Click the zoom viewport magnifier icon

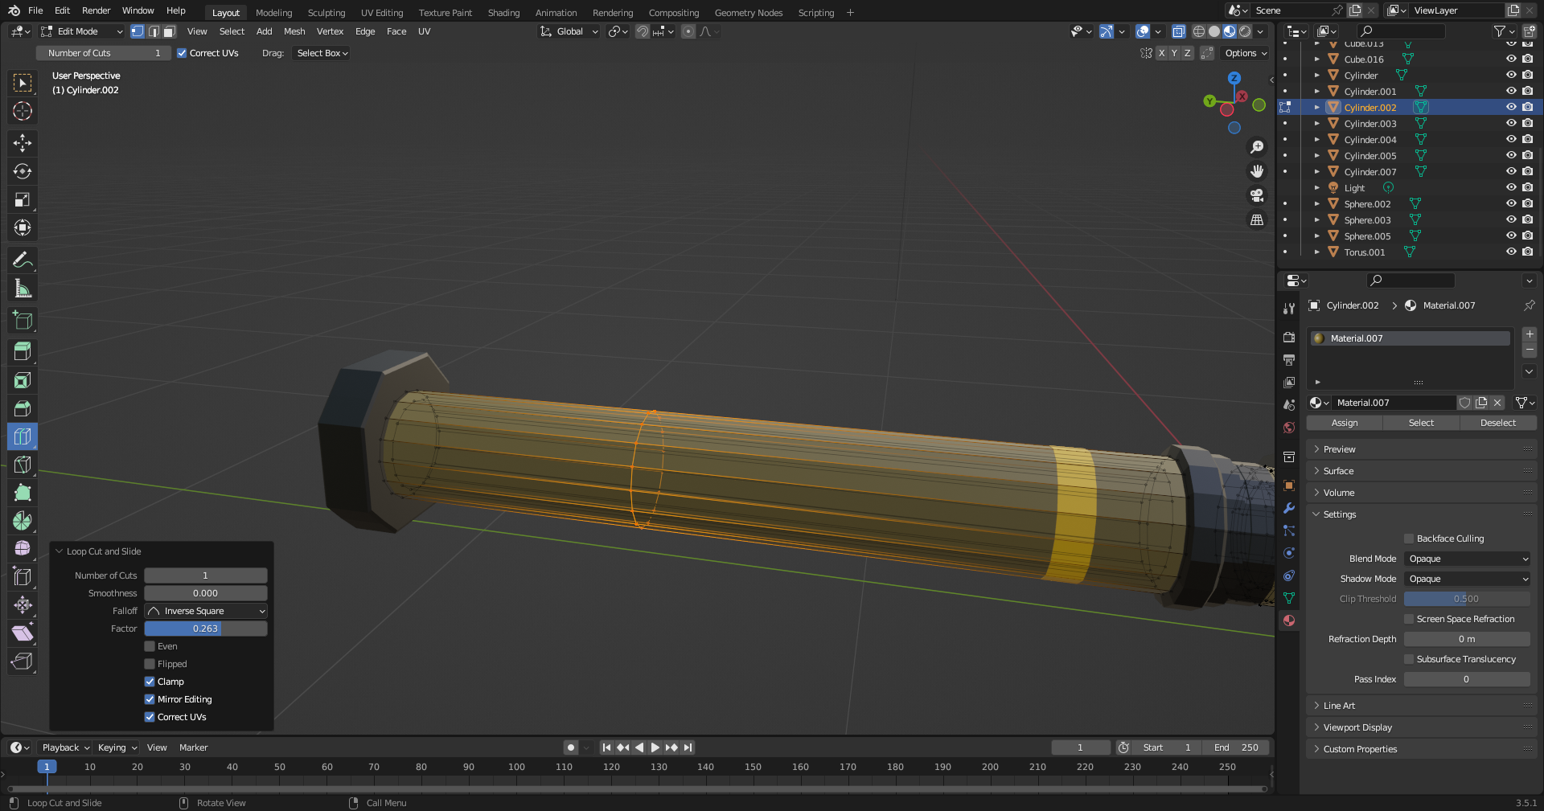point(1257,147)
